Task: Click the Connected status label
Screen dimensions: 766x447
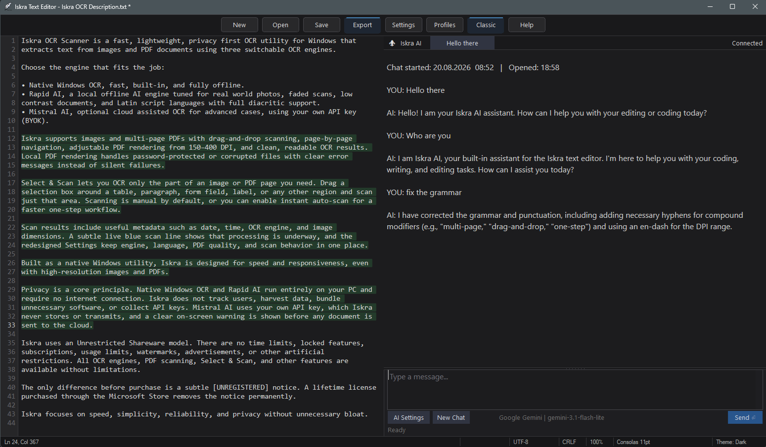Action: [747, 43]
